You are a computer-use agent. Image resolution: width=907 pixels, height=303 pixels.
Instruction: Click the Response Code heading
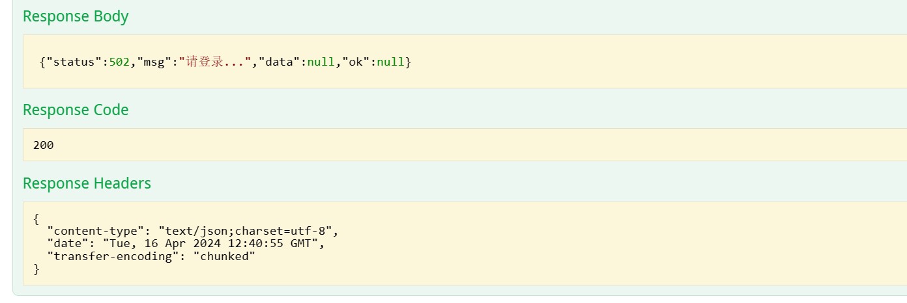pos(76,111)
